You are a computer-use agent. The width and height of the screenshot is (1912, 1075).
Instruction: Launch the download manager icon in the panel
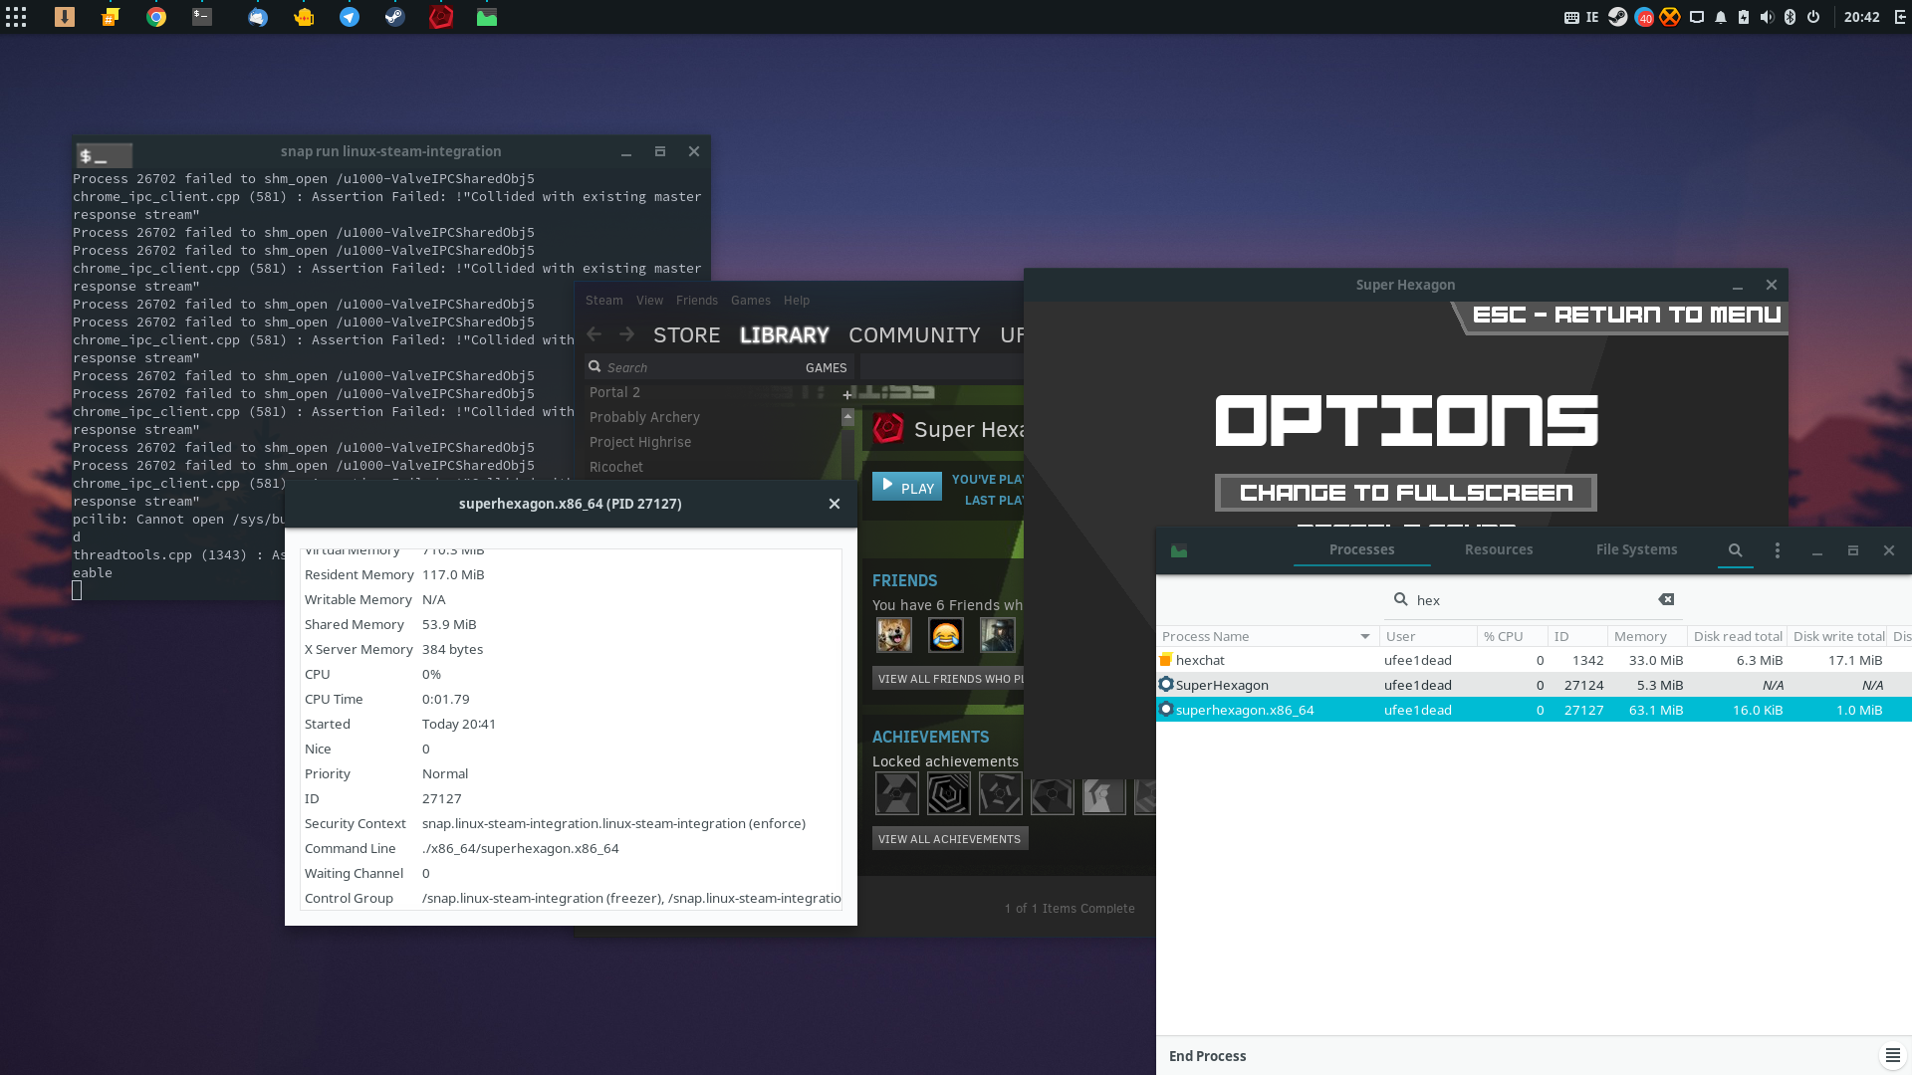coord(65,17)
